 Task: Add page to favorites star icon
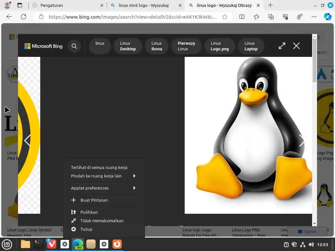[224, 17]
